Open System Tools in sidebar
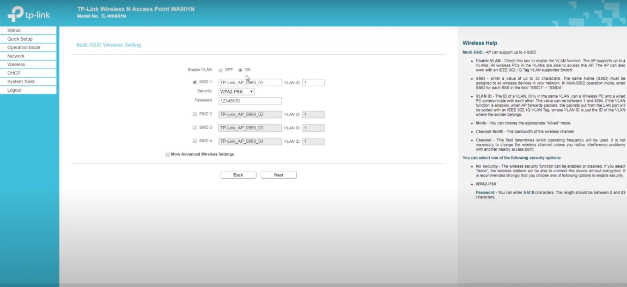Screen dimensions: 627x287 (21, 82)
